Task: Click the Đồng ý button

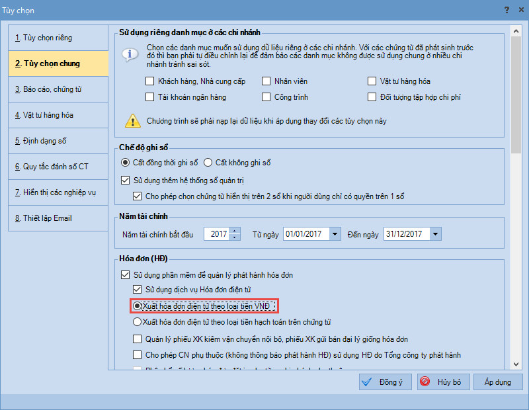Action: coord(385,382)
